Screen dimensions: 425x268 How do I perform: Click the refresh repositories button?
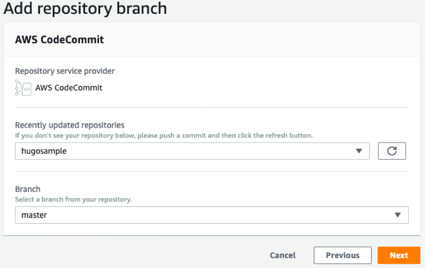[392, 151]
